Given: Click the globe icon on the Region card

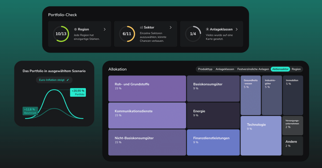Looking at the screenshot, I should point(75,29).
